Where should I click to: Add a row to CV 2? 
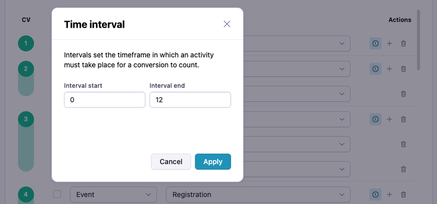[x=389, y=69]
